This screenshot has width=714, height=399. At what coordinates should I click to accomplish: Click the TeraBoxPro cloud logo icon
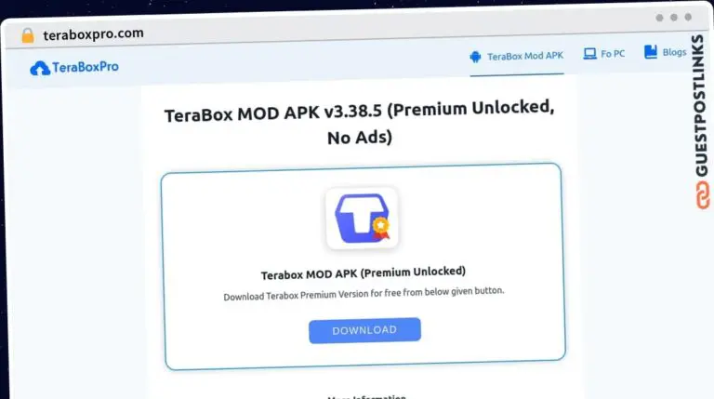click(x=40, y=68)
